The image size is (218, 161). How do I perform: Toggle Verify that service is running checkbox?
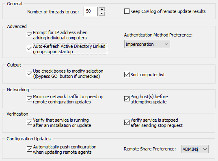point(29,122)
